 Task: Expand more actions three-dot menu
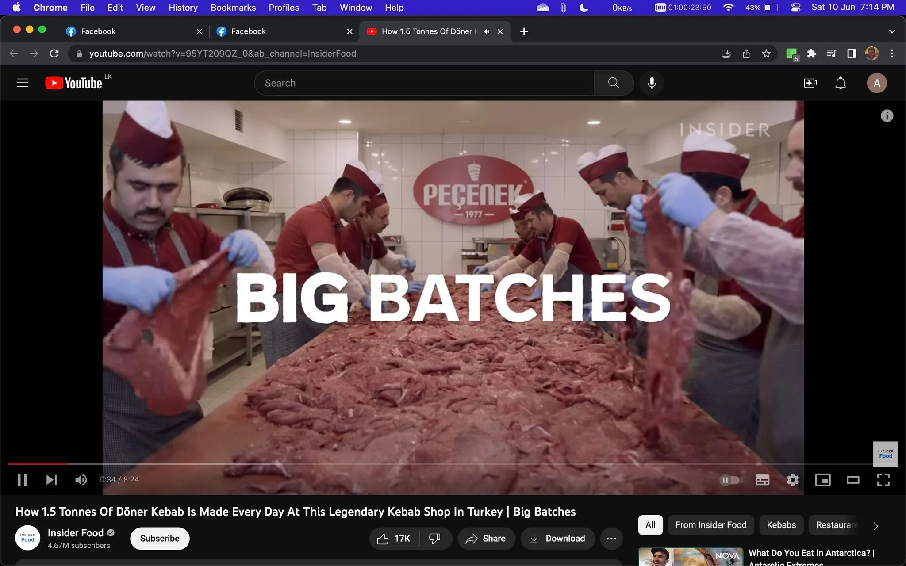[x=611, y=538]
